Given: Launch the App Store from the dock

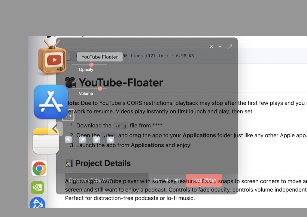Looking at the screenshot, I should 51,102.
